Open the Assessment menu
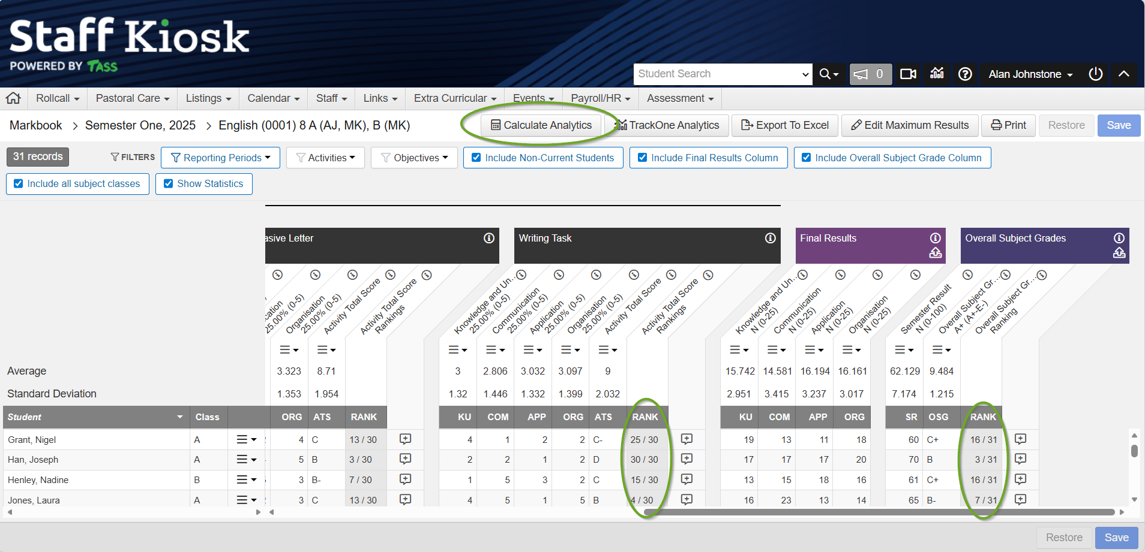The height and width of the screenshot is (552, 1145). 680,98
